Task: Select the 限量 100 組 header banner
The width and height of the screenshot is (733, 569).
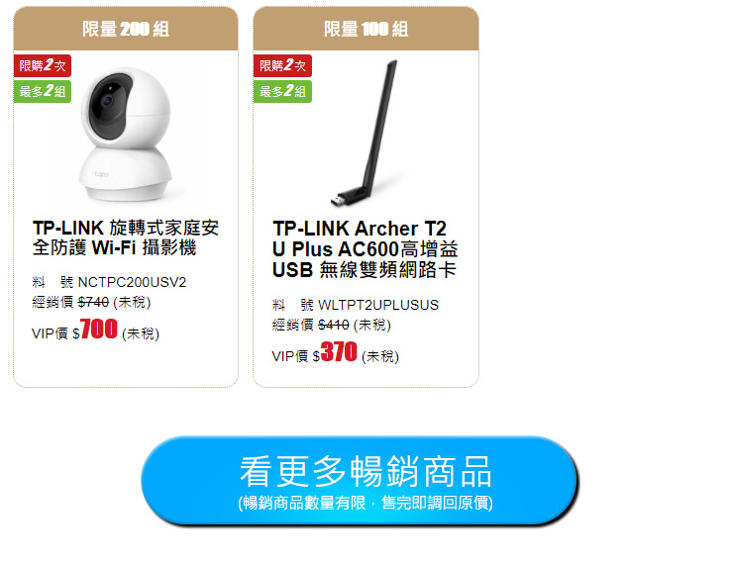Action: [x=366, y=29]
